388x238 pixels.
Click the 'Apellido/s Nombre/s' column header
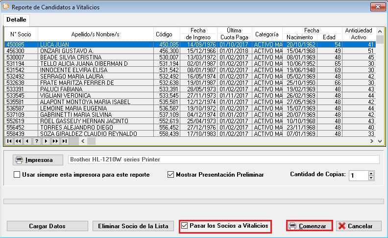[95, 34]
